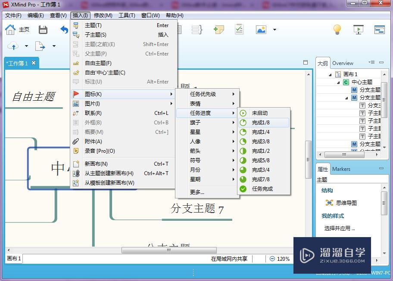The image size is (393, 281).
Task: Click the 画布 1 sheet tab
Action: [14, 259]
